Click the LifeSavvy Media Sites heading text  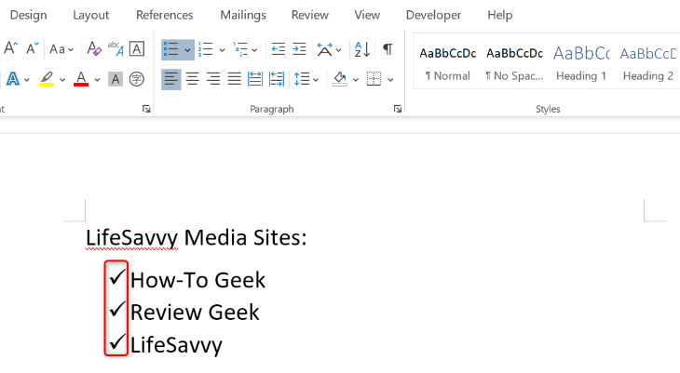click(x=196, y=238)
